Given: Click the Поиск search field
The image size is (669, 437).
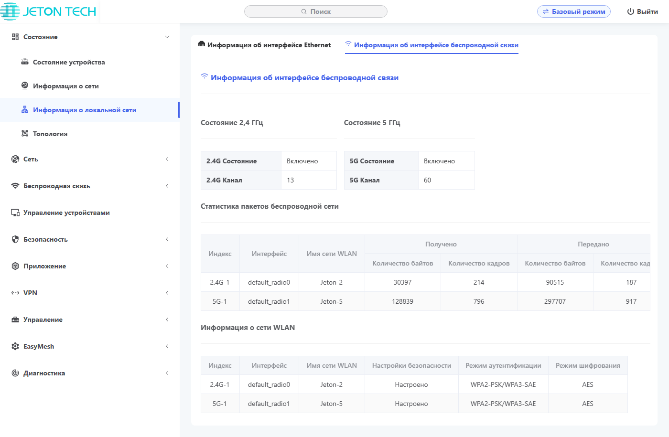Looking at the screenshot, I should (315, 11).
